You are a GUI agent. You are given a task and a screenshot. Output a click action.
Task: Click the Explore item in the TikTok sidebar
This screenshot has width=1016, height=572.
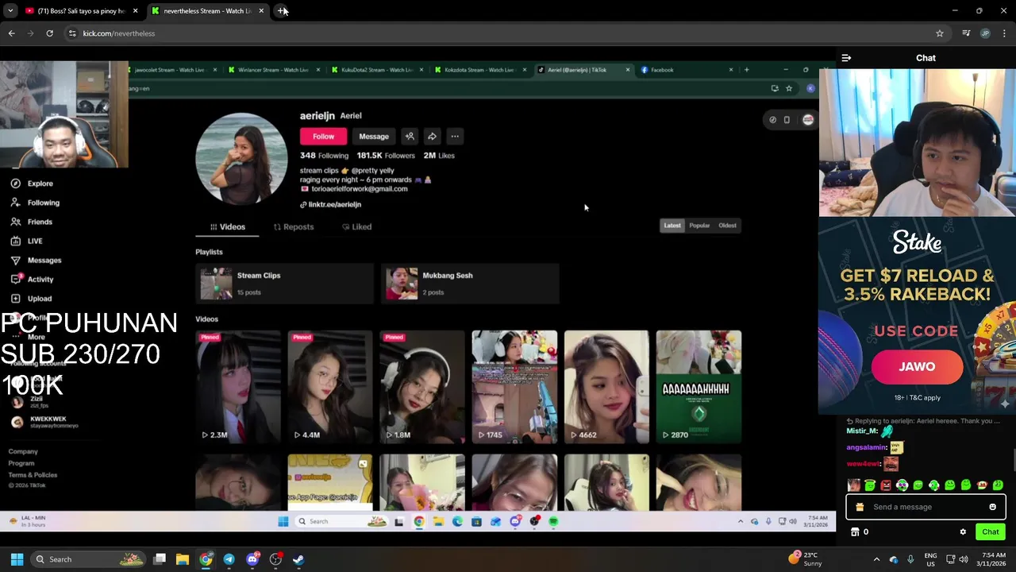click(x=32, y=184)
